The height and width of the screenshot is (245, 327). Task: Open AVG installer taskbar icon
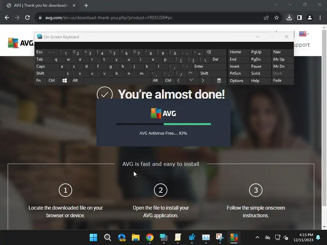234,237
